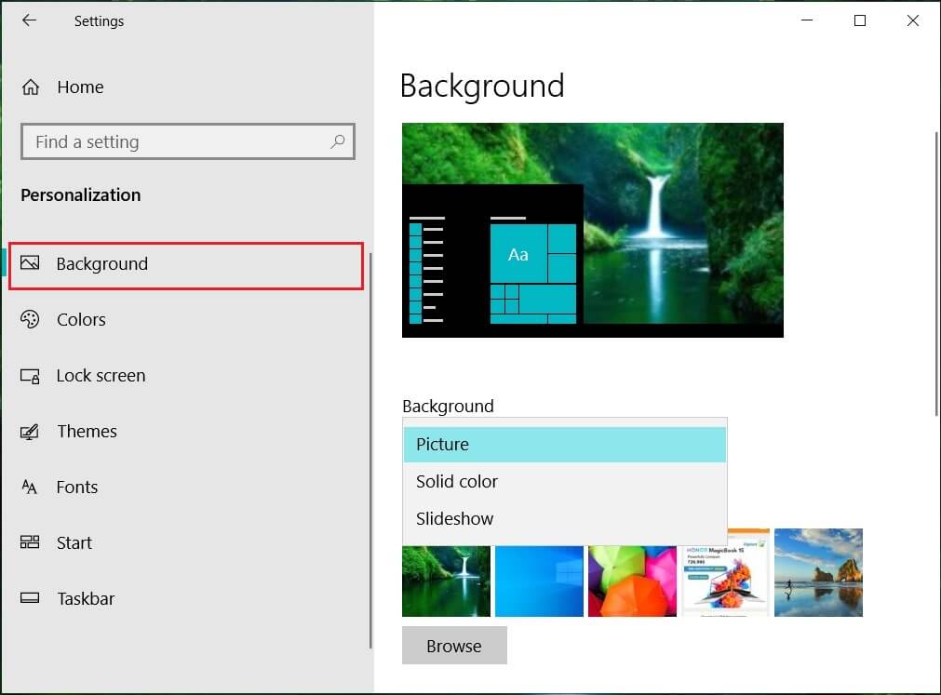Select the colorful umbrellas thumbnail

pyautogui.click(x=632, y=581)
